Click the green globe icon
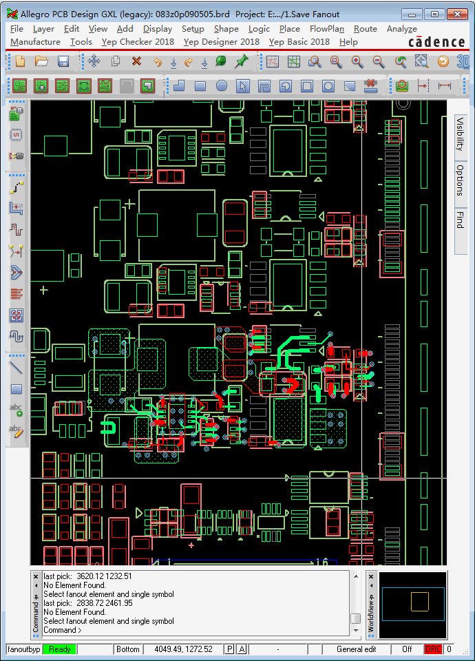475x661 pixels. [220, 61]
